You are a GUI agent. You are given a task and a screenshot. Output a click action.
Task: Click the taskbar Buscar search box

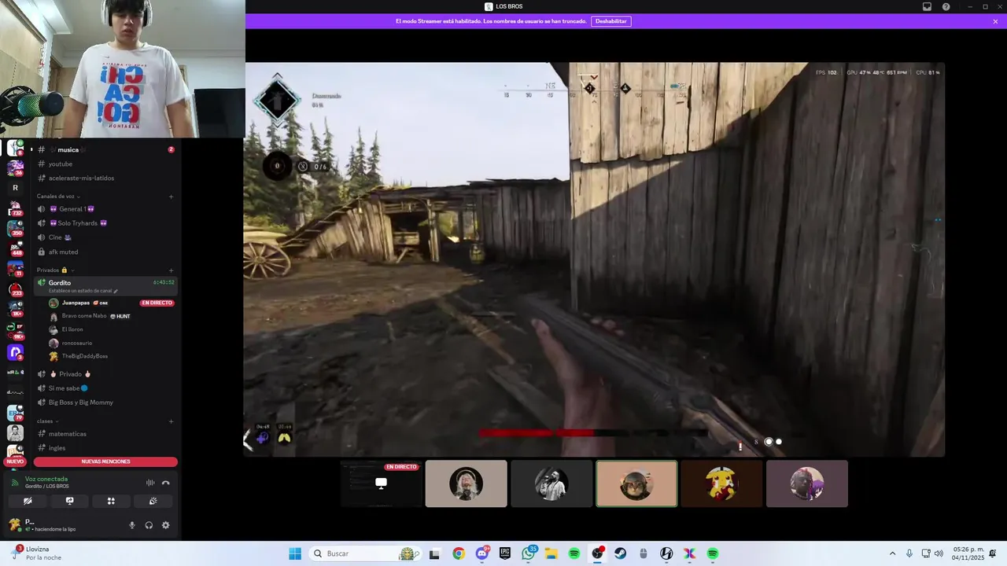[365, 553]
